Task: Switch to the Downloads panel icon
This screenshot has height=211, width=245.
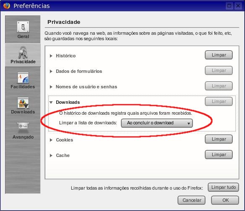Action: tap(23, 103)
